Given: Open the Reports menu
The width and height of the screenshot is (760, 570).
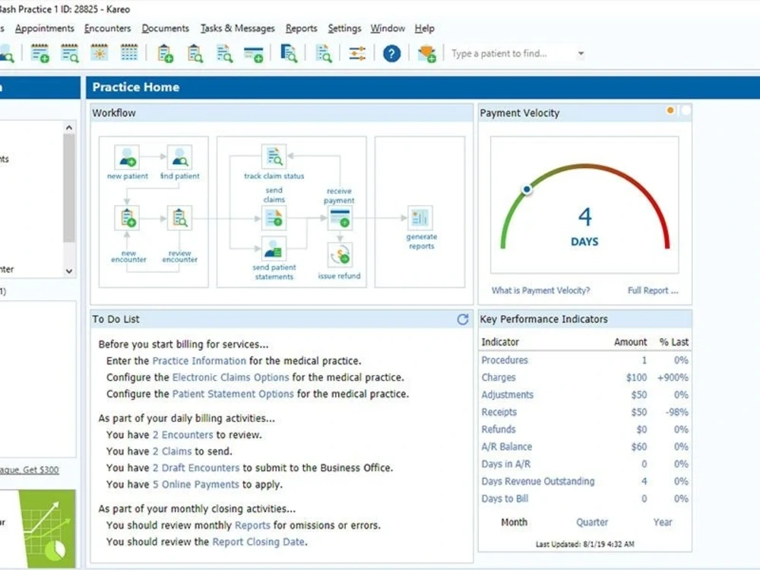Looking at the screenshot, I should 302,29.
